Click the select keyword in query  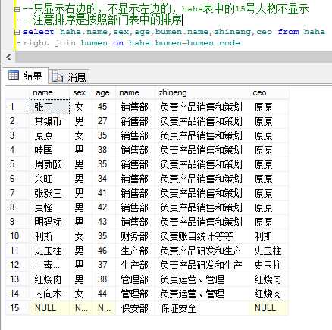pyautogui.click(x=39, y=32)
